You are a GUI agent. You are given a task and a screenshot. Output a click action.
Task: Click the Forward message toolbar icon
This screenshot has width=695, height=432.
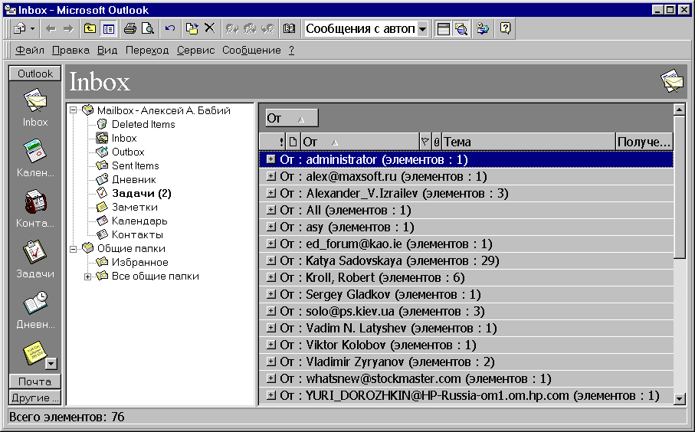pos(267,29)
